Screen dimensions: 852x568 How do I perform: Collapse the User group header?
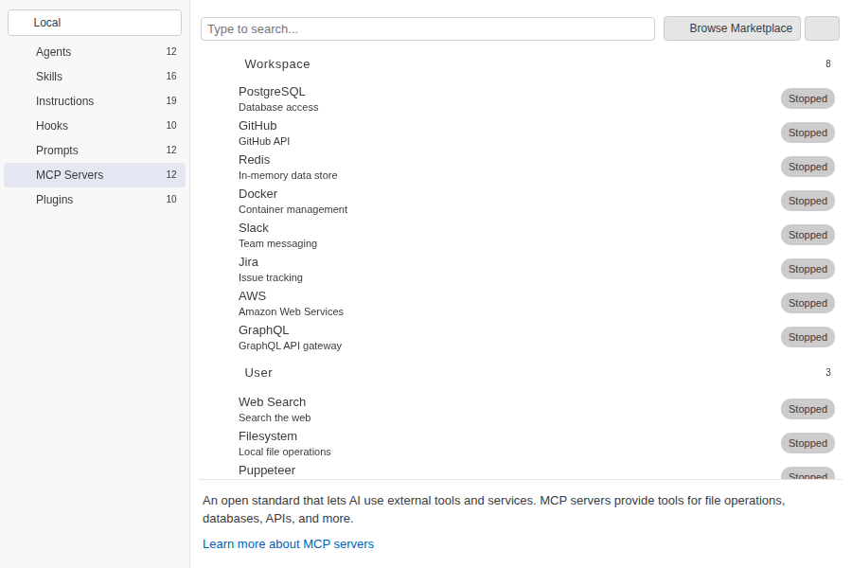pyautogui.click(x=521, y=373)
